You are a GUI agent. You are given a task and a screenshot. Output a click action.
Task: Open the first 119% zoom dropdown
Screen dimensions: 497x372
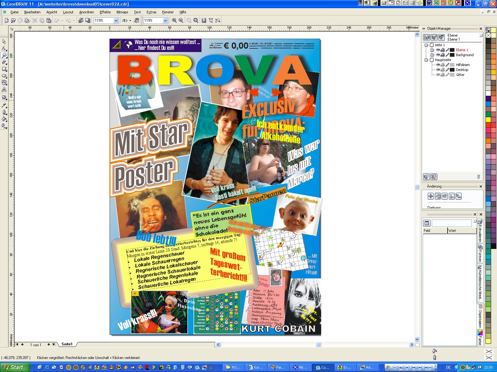pyautogui.click(x=116, y=20)
